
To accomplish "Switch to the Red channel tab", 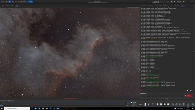I will [3, 5].
